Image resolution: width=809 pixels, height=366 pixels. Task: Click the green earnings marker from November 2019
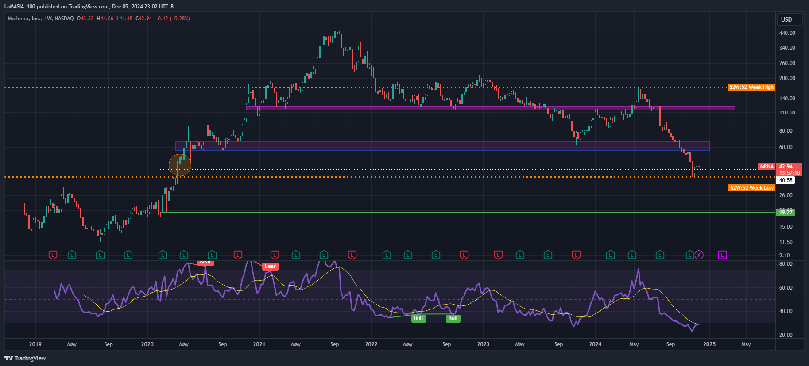click(x=128, y=255)
